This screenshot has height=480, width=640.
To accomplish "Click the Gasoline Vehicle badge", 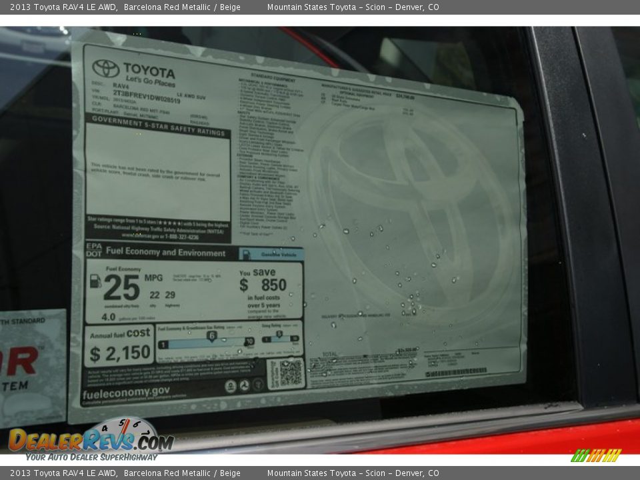I will coord(271,254).
